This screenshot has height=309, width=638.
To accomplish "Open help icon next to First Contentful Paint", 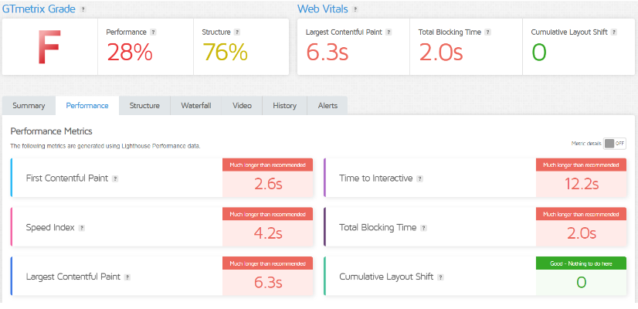I will 115,178.
